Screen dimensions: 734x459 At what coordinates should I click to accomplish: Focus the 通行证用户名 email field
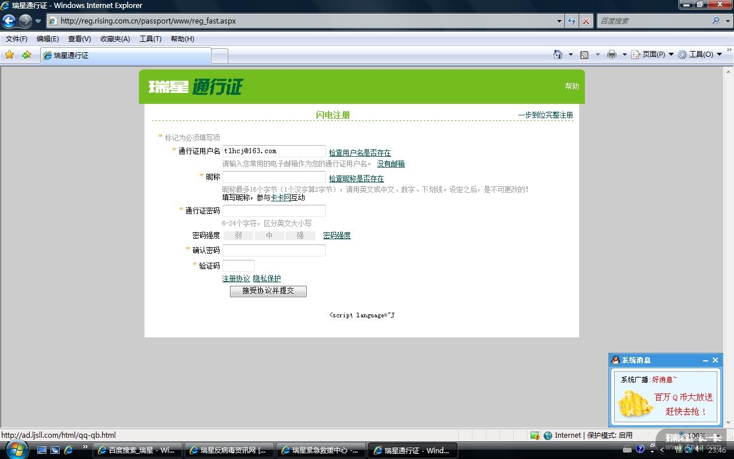pos(274,151)
